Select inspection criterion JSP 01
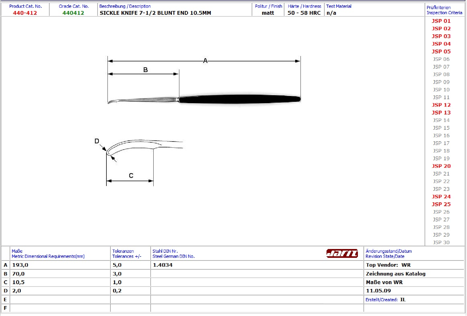 coord(441,21)
